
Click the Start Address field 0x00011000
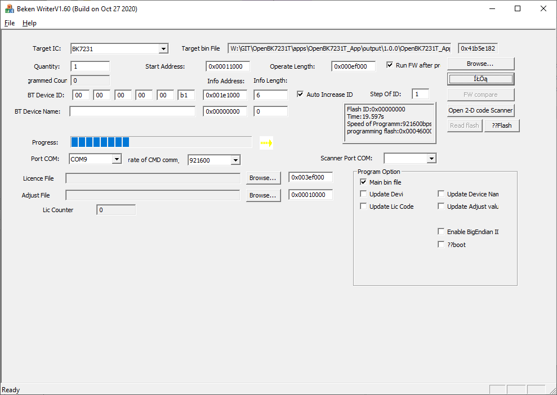click(228, 66)
